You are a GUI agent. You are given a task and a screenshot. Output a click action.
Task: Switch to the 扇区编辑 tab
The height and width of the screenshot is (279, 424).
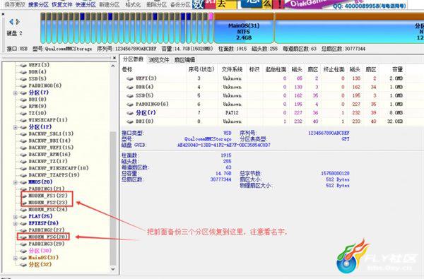click(x=184, y=60)
